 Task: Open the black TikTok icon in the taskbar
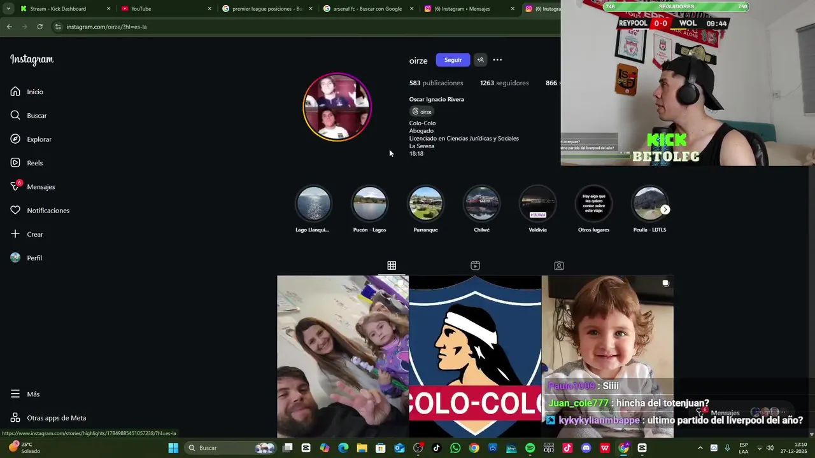pyautogui.click(x=436, y=448)
